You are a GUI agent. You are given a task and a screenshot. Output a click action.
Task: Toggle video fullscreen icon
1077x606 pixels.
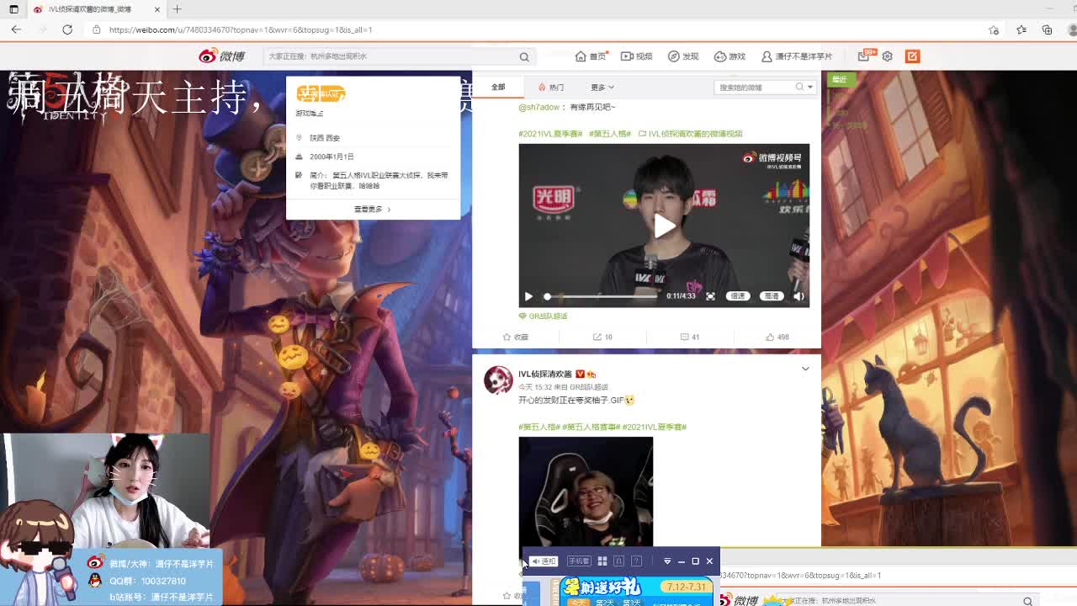tap(710, 296)
